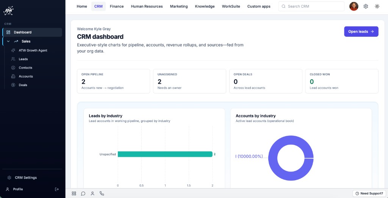Click the Unassigned stat card
This screenshot has width=388, height=198.
pos(189,81)
